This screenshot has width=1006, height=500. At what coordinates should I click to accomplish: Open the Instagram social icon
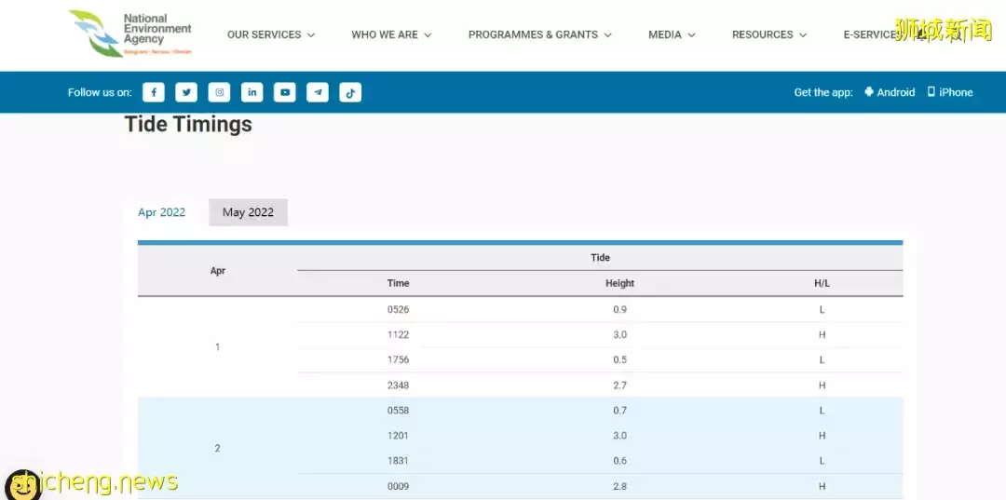(x=219, y=92)
